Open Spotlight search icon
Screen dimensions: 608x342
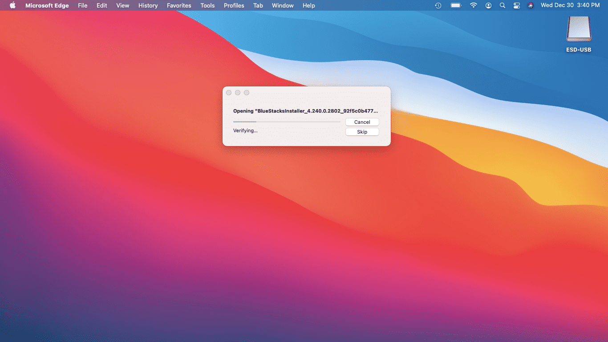pyautogui.click(x=503, y=5)
